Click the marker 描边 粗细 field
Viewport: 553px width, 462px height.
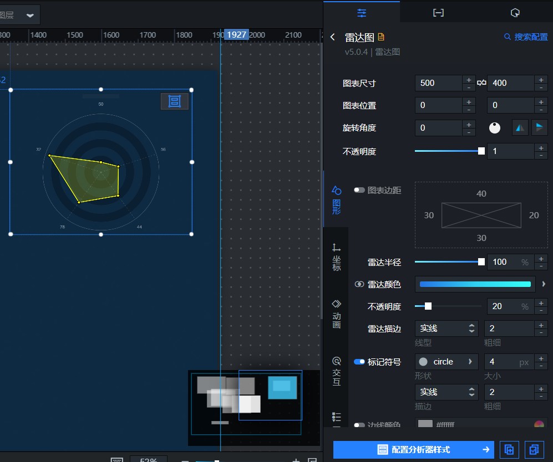509,392
